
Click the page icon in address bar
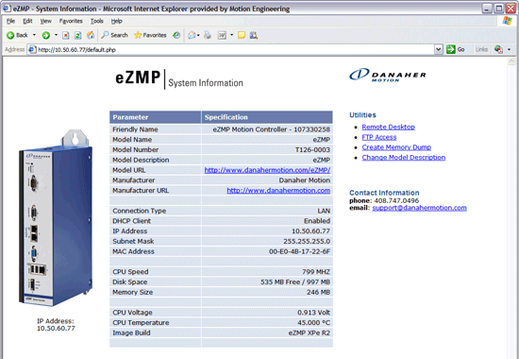(32, 50)
